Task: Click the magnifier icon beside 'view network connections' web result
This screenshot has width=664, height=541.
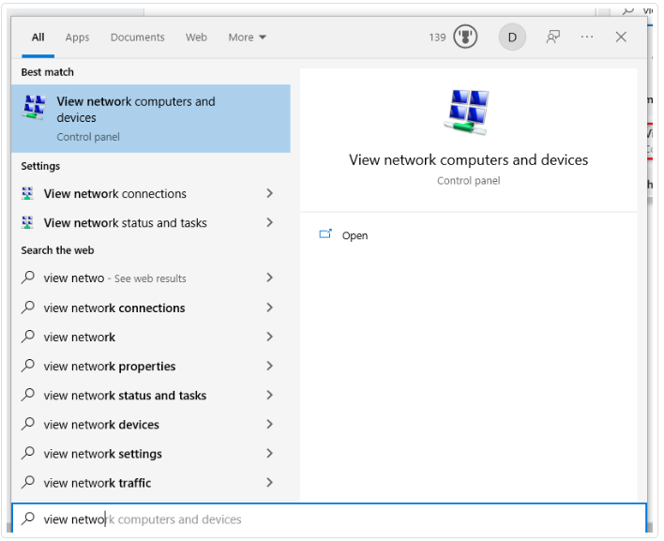Action: 28,308
